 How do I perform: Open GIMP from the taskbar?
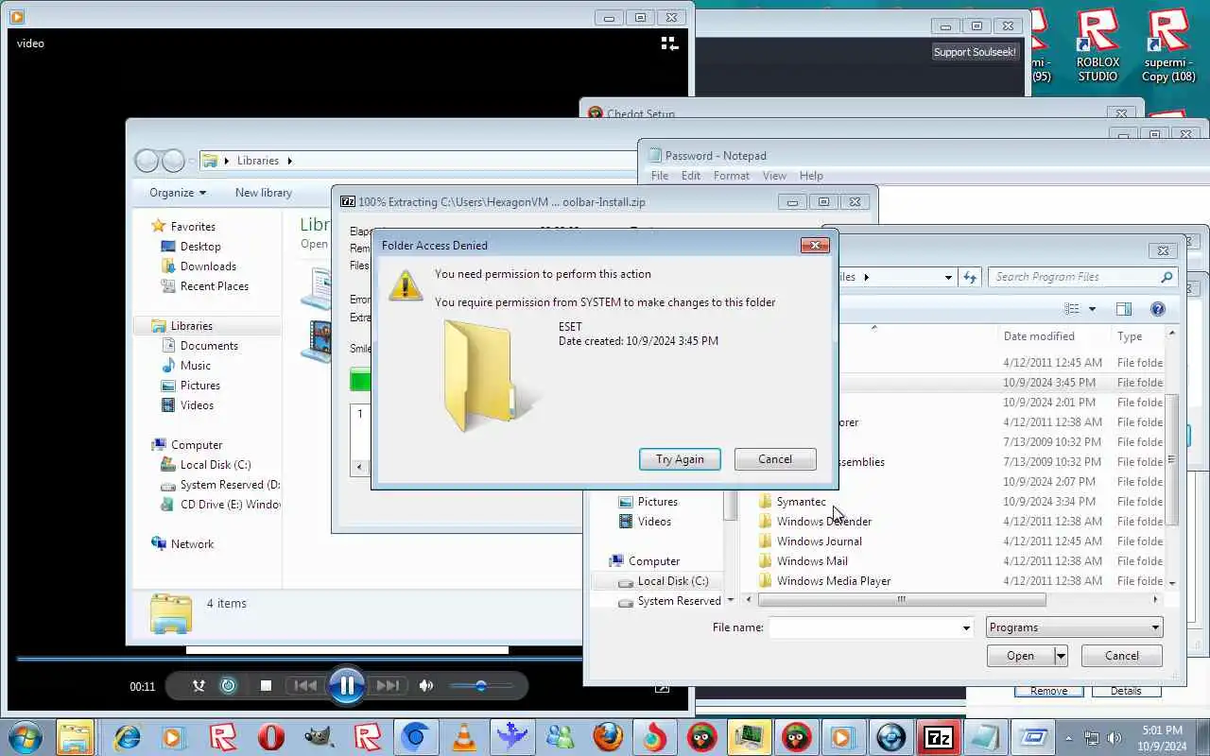point(320,737)
